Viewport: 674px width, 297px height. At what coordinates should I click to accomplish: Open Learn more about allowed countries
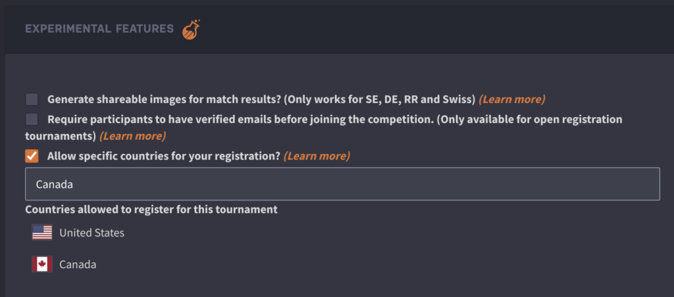[x=317, y=156]
